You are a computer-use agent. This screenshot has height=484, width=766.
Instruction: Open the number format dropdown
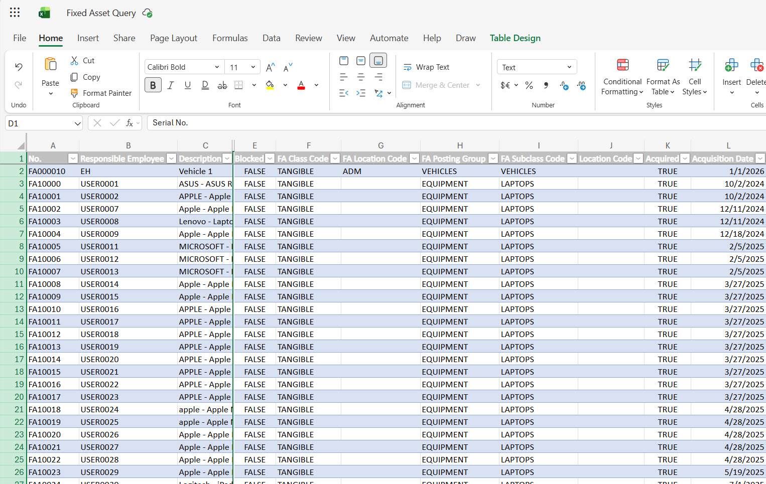[x=569, y=67]
